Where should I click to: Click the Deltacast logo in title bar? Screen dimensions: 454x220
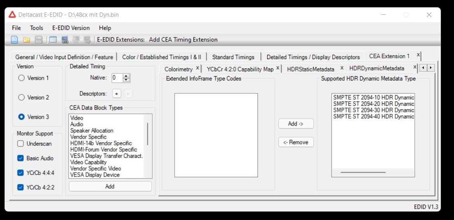pos(12,14)
